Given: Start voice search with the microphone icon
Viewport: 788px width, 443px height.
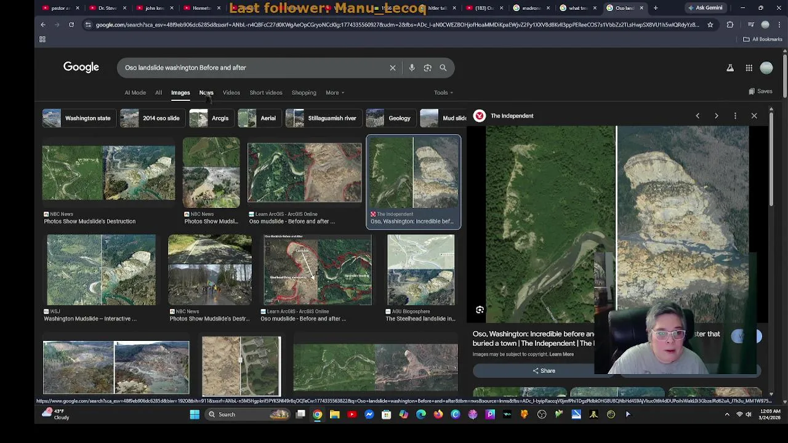Looking at the screenshot, I should (x=412, y=68).
